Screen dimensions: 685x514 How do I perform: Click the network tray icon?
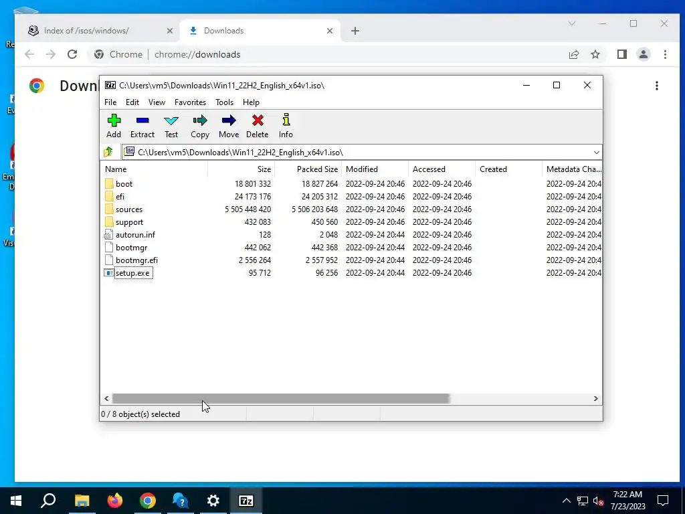(x=583, y=501)
